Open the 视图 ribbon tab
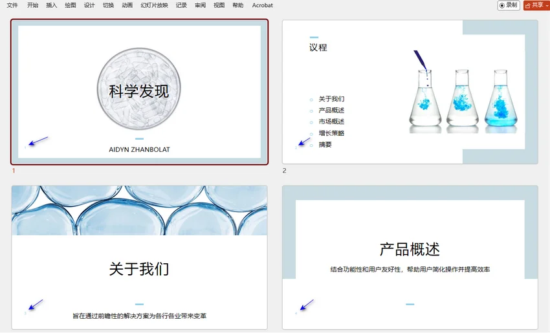550x333 pixels. coord(219,5)
